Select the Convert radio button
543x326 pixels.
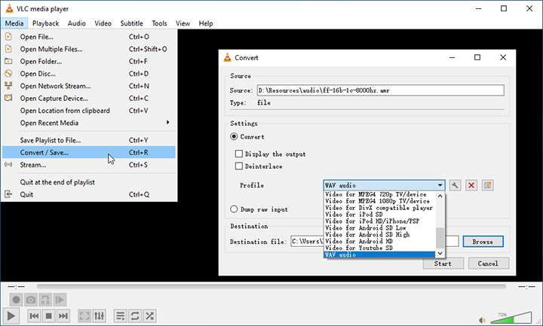pos(235,137)
